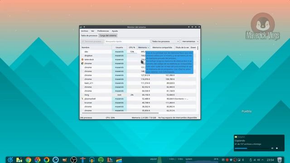Click the Dolphin icon in the notification
290x163 pixels.
coord(236,137)
